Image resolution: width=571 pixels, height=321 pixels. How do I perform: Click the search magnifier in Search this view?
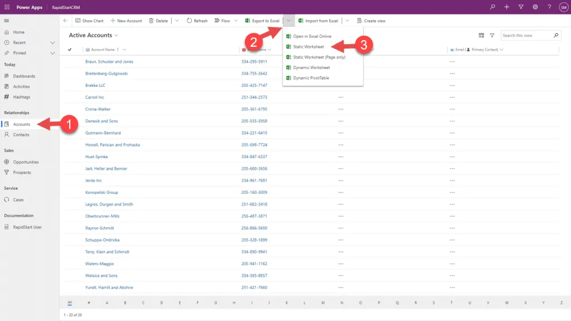click(555, 35)
